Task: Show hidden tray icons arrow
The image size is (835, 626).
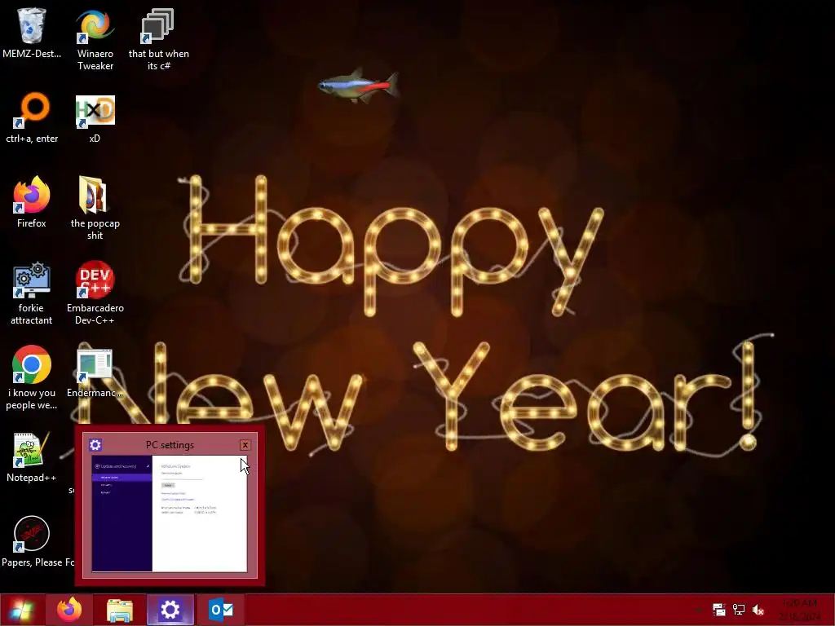Action: click(x=699, y=610)
